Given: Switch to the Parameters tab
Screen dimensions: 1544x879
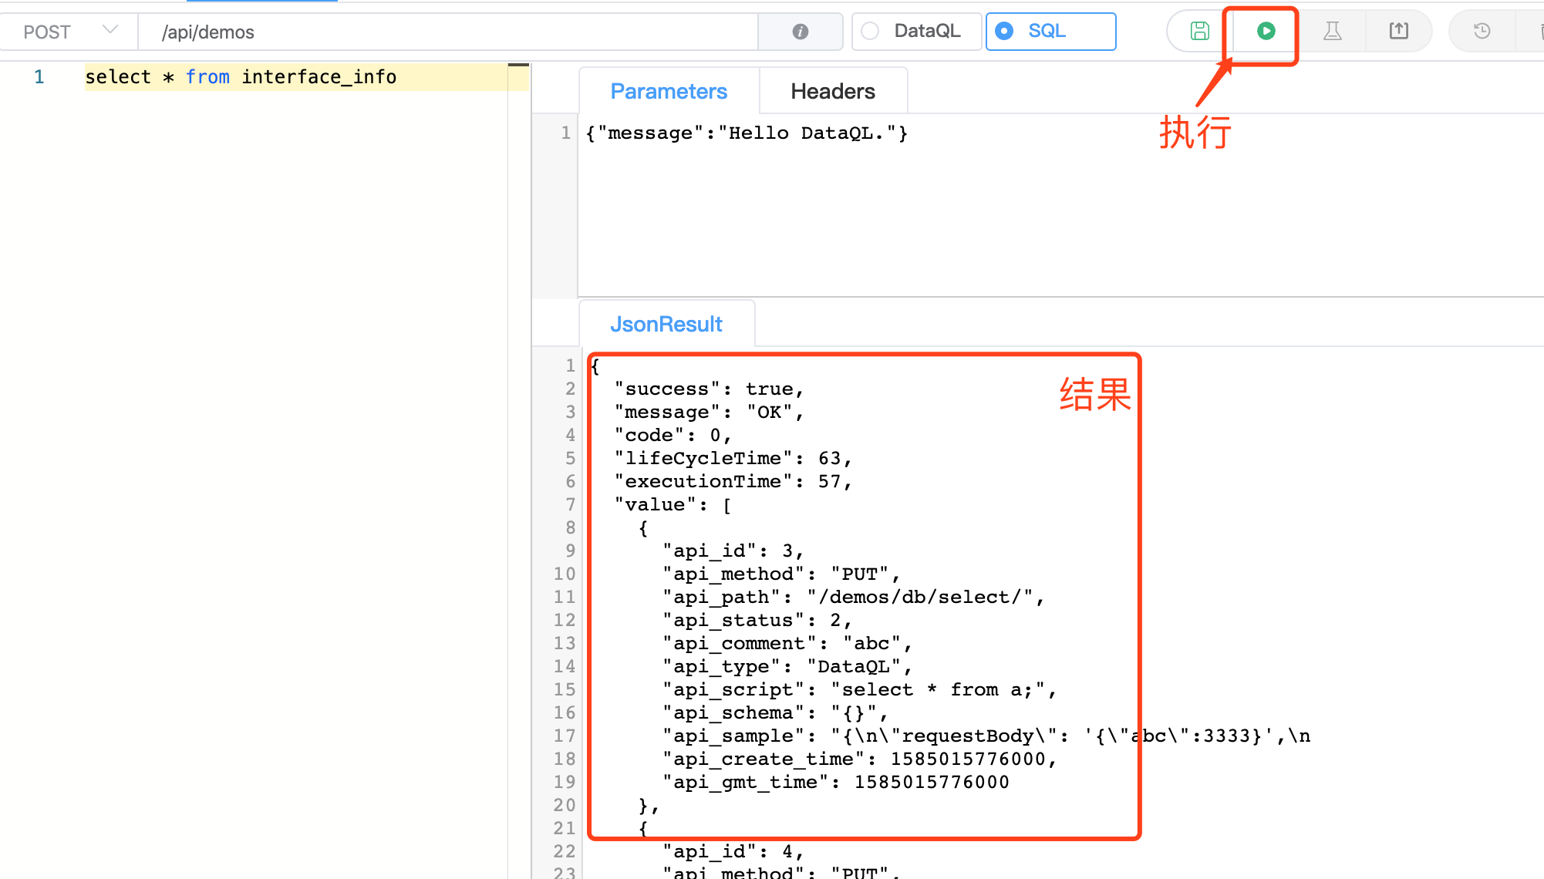Looking at the screenshot, I should tap(669, 90).
